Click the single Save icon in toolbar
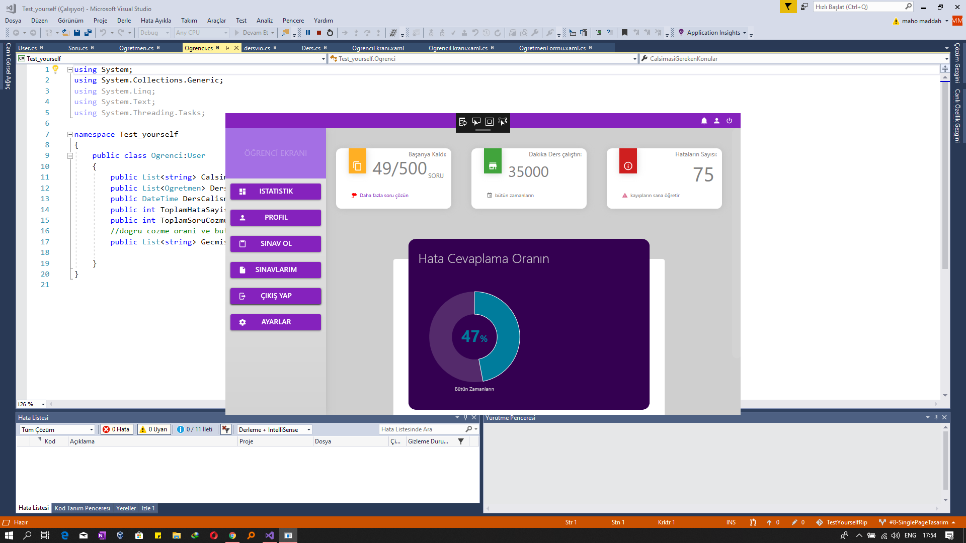The width and height of the screenshot is (966, 543). point(77,33)
